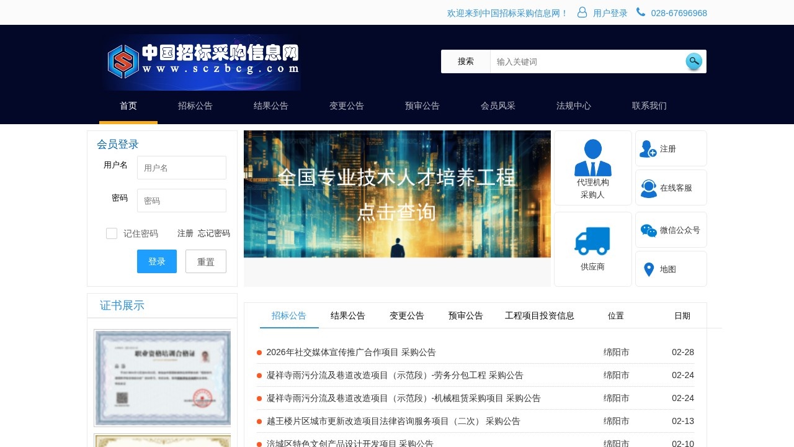
Task: Click the 代理机构采购人 person icon
Action: (x=592, y=156)
